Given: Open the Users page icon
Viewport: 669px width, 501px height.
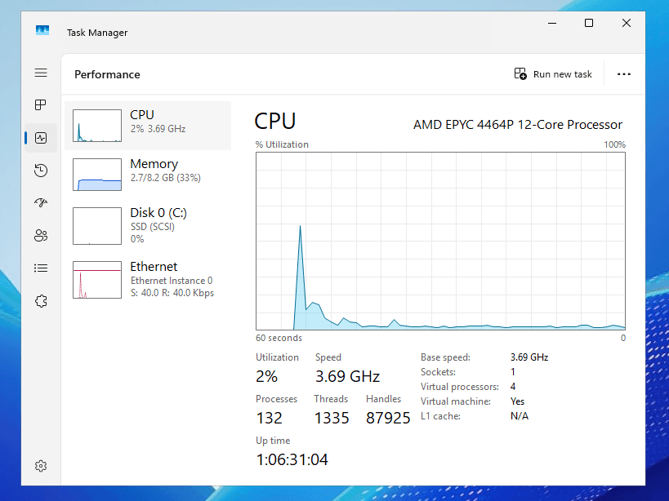Looking at the screenshot, I should click(41, 236).
